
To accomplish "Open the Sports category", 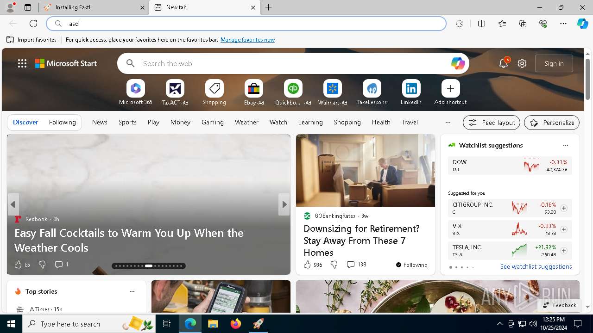I will click(x=127, y=122).
